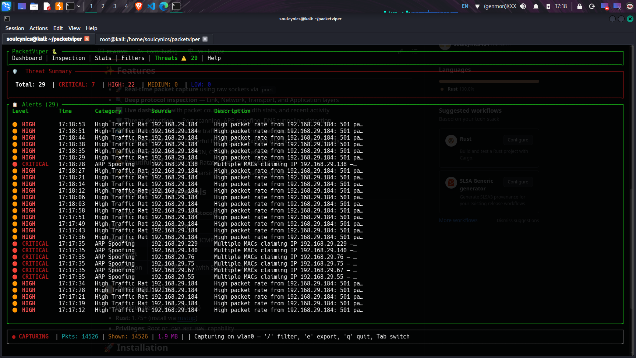Switch to the root@kali packetviper tab
636x358 pixels.
(x=150, y=39)
